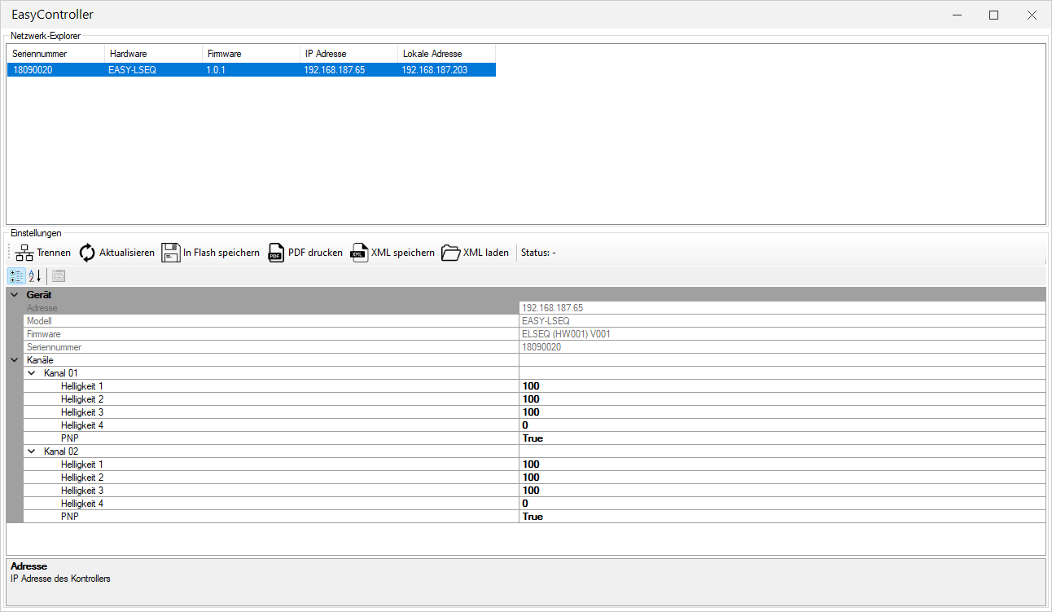Collapse the Kanäle section
The image size is (1052, 612).
pyautogui.click(x=15, y=359)
